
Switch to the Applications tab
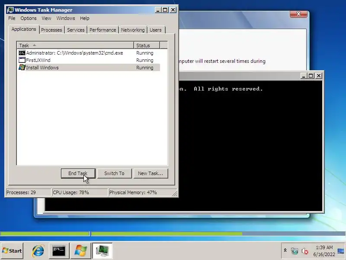(24, 29)
